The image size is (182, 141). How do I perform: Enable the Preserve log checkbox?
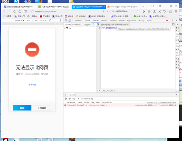click(82, 98)
